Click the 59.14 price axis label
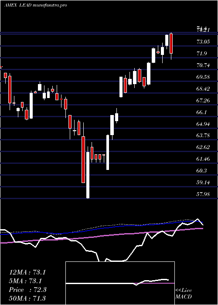Screen dimensions: 218x305 [x=203, y=183]
